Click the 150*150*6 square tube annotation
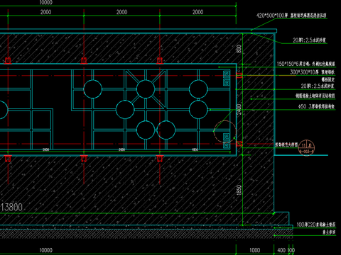This screenshot has width=341, height=255. 306,64
